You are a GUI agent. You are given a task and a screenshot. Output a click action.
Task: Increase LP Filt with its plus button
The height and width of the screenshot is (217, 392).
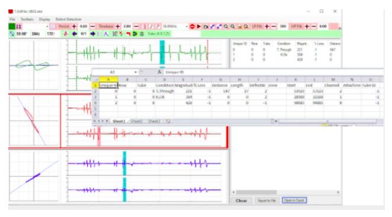point(267,27)
